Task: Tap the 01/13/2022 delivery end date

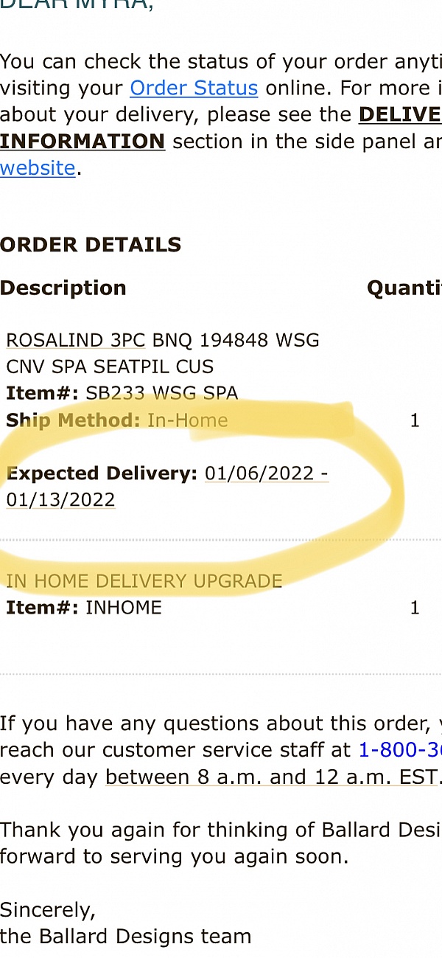Action: [x=61, y=500]
